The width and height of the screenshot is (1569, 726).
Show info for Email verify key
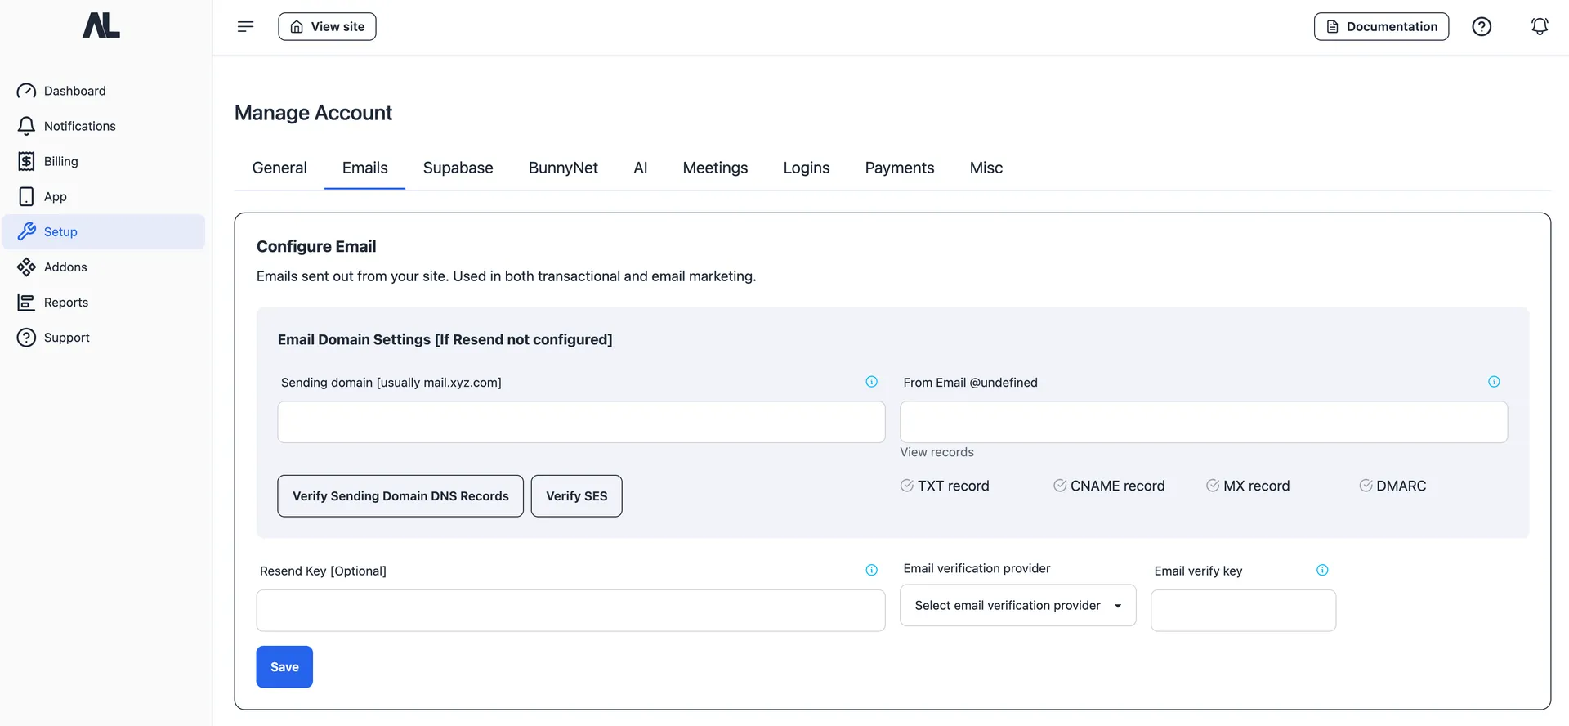tap(1322, 570)
